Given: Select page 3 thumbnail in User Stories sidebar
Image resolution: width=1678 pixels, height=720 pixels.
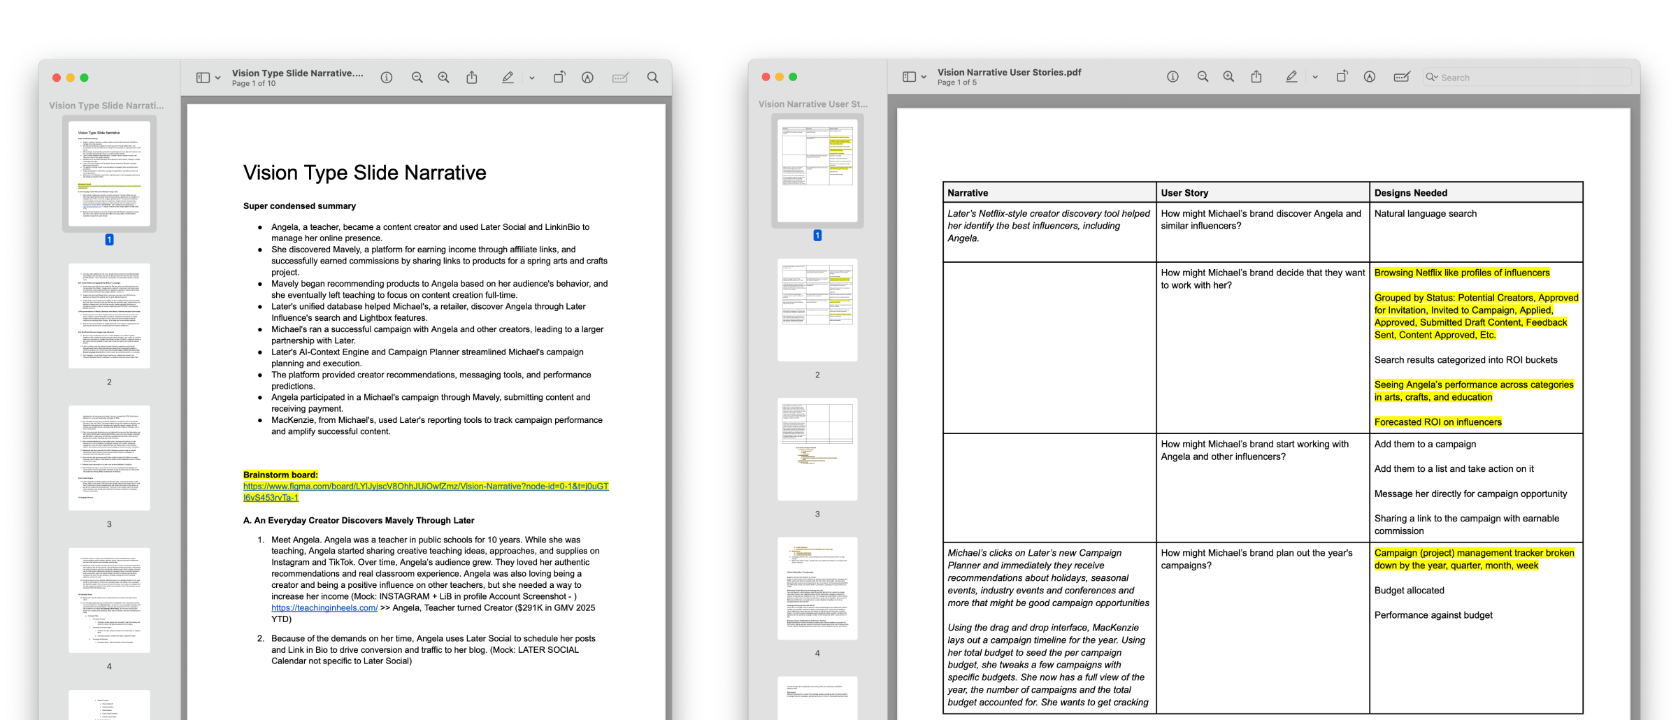Looking at the screenshot, I should coord(817,449).
